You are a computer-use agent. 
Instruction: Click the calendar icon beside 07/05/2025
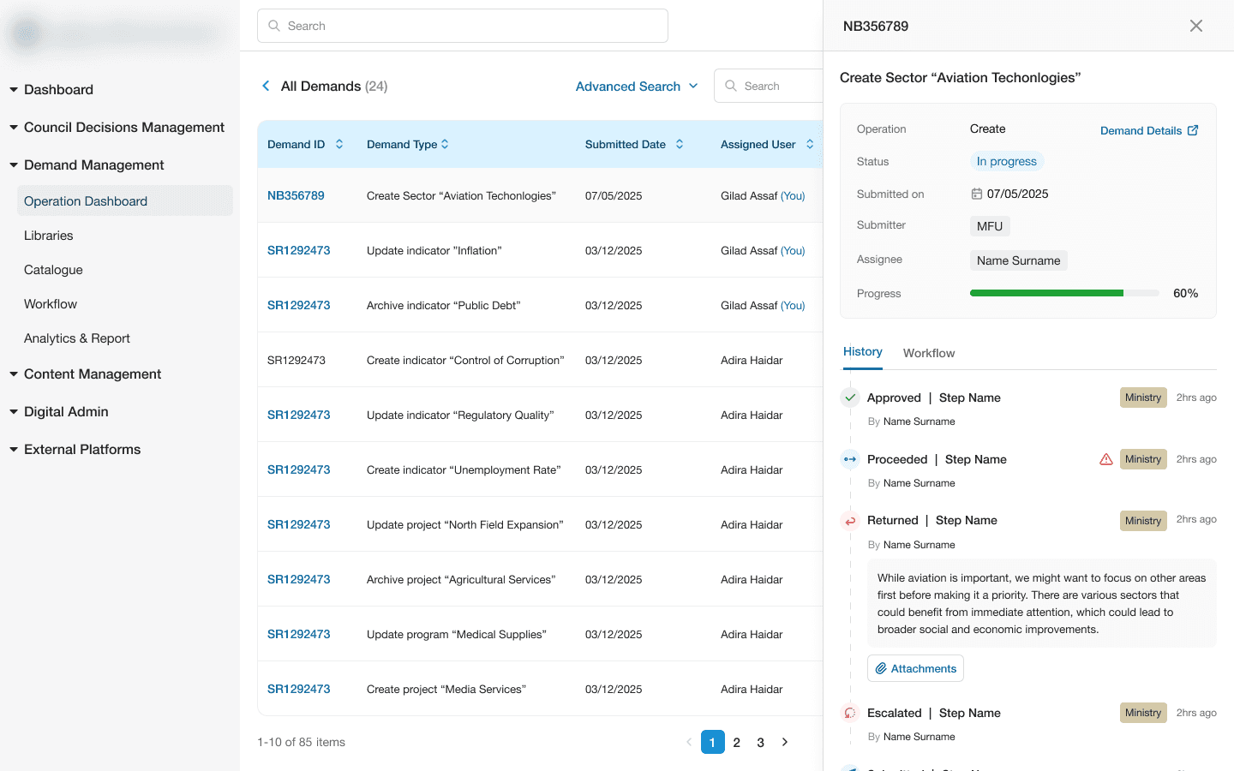tap(976, 194)
